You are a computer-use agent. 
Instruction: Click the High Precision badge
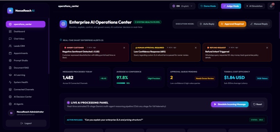click(x=154, y=78)
